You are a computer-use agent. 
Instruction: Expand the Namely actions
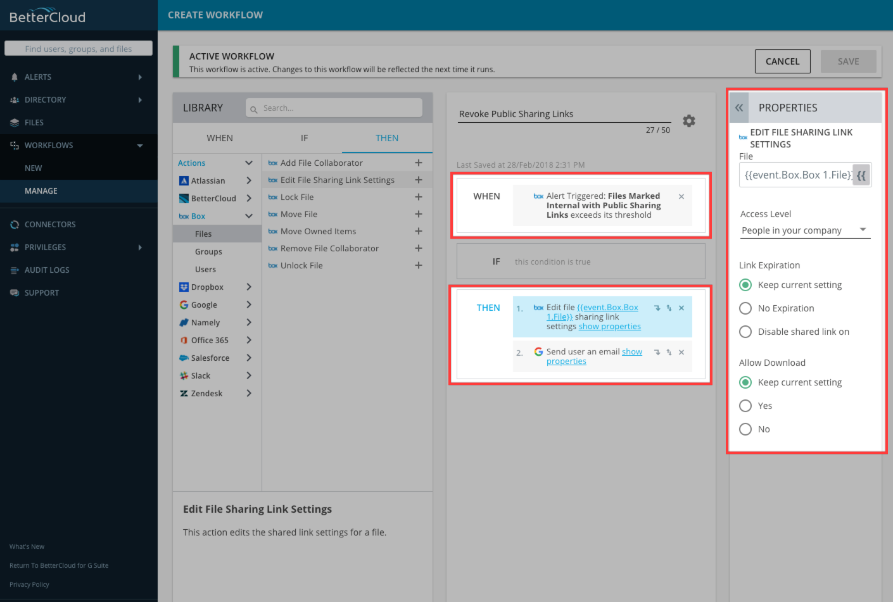click(x=249, y=322)
